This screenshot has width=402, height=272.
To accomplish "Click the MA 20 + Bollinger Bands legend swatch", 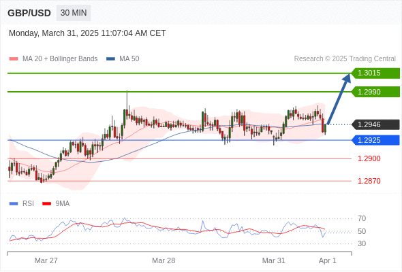I will click(14, 59).
